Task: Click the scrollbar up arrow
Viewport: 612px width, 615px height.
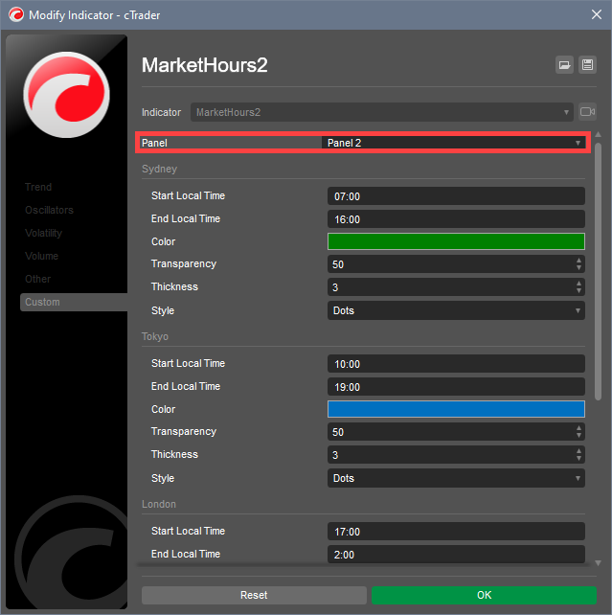Action: [598, 134]
